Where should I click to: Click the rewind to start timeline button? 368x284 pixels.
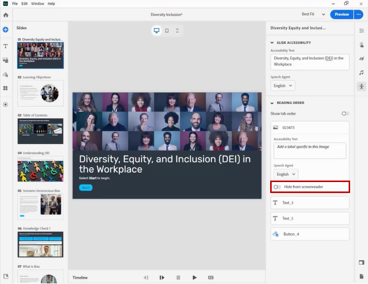146,278
